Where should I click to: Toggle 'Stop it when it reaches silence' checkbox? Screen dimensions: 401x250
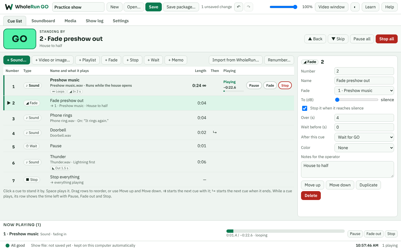pos(305,108)
